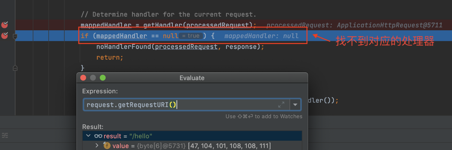Expand the expression editor with arrows icon
This screenshot has width=452, height=150.
[281, 105]
